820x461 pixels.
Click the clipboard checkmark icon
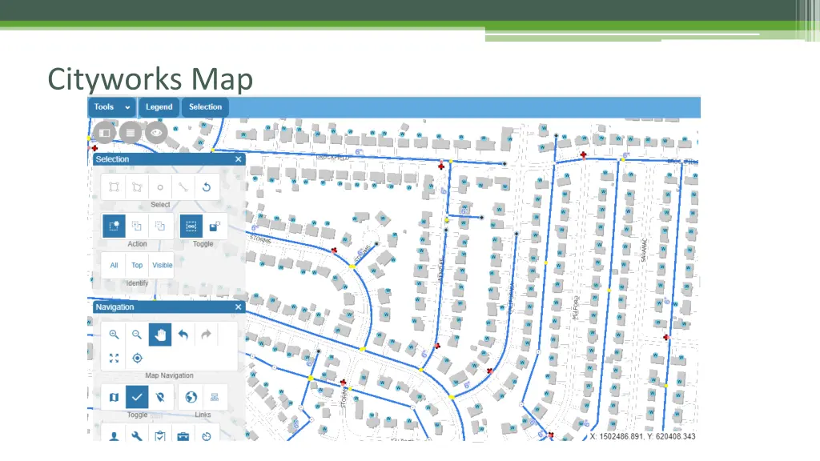[x=160, y=435]
